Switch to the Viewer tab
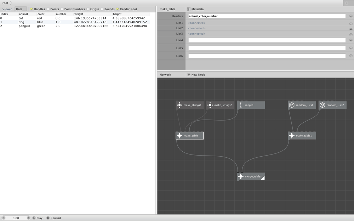Image resolution: width=354 pixels, height=221 pixels. 7,9
